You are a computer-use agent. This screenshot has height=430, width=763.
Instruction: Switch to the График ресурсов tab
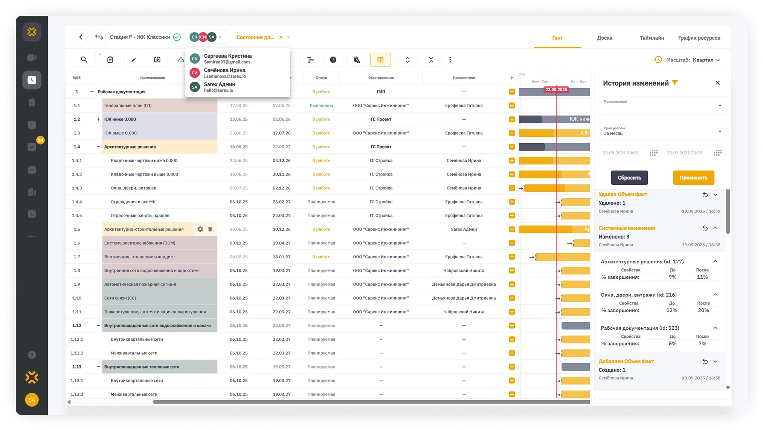pos(699,38)
